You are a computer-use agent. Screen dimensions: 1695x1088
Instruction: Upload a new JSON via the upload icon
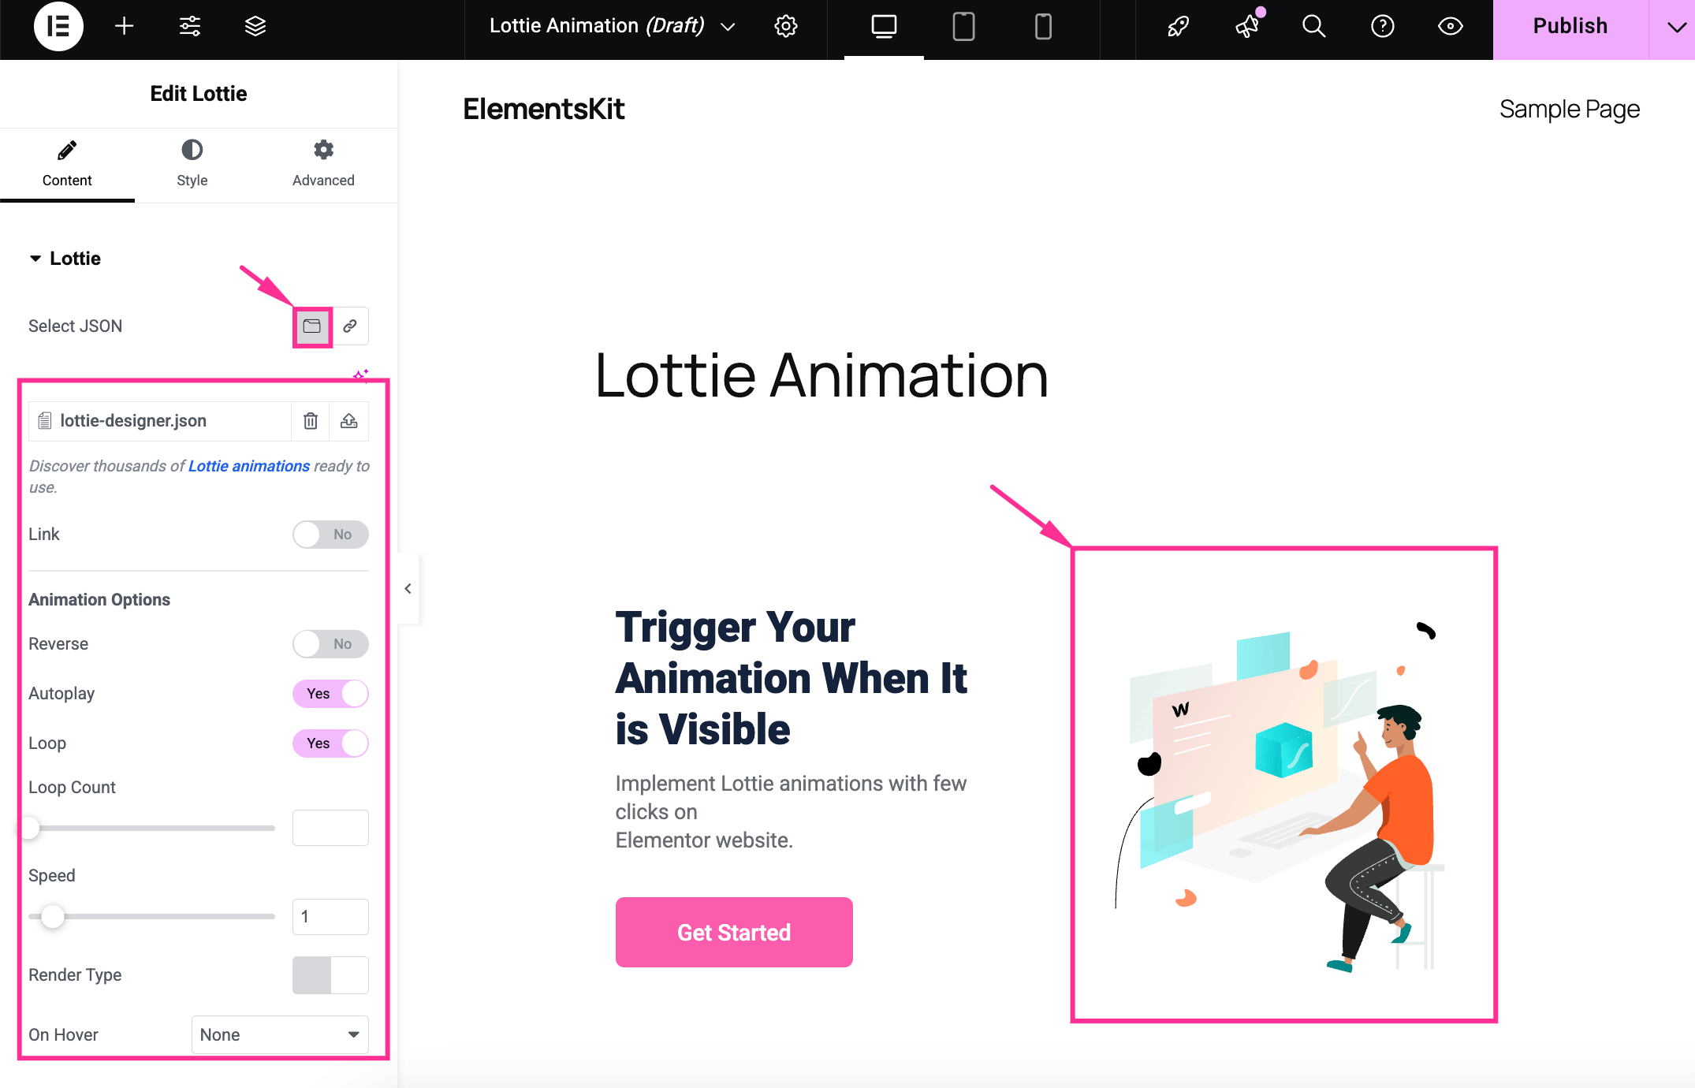pos(348,420)
